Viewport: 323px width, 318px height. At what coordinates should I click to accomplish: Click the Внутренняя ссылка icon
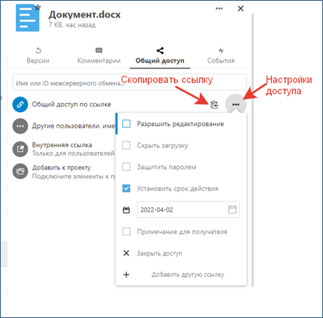20,149
